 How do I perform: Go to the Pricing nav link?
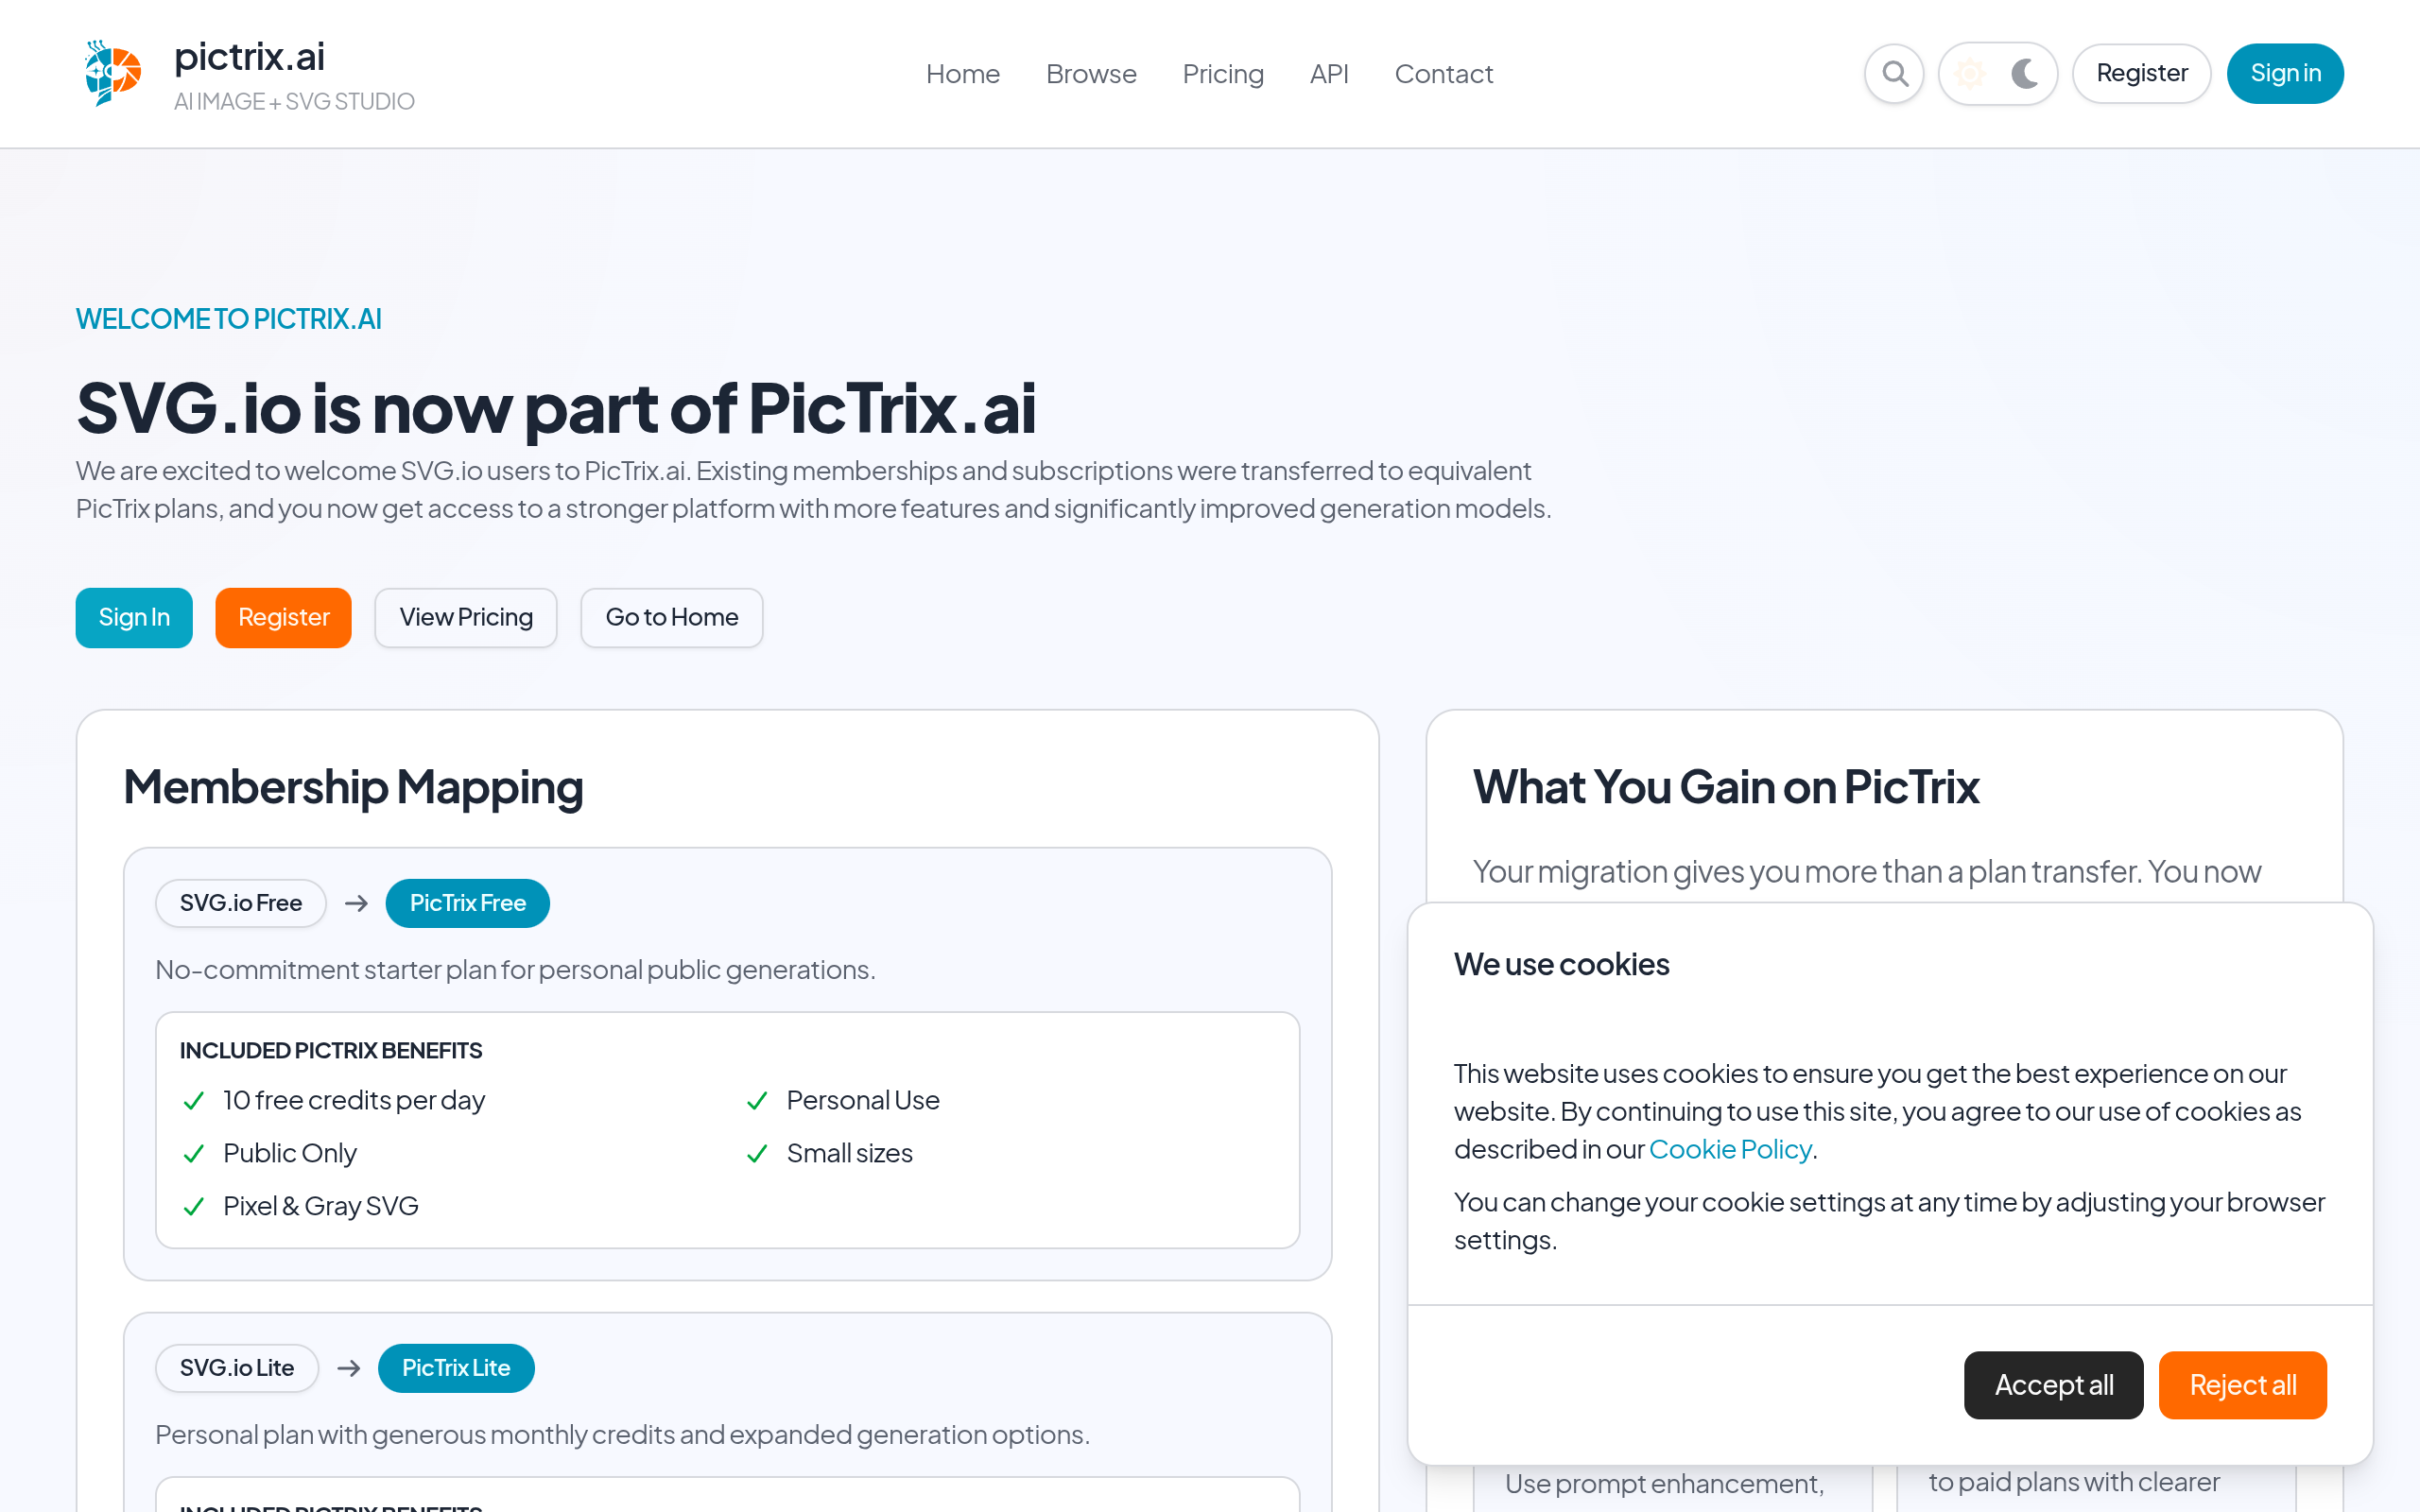[x=1223, y=73]
